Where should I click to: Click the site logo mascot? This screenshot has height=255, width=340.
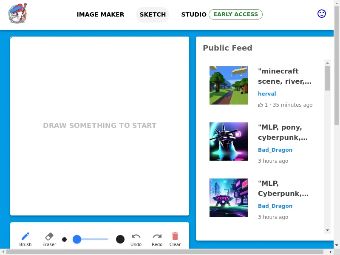click(17, 14)
